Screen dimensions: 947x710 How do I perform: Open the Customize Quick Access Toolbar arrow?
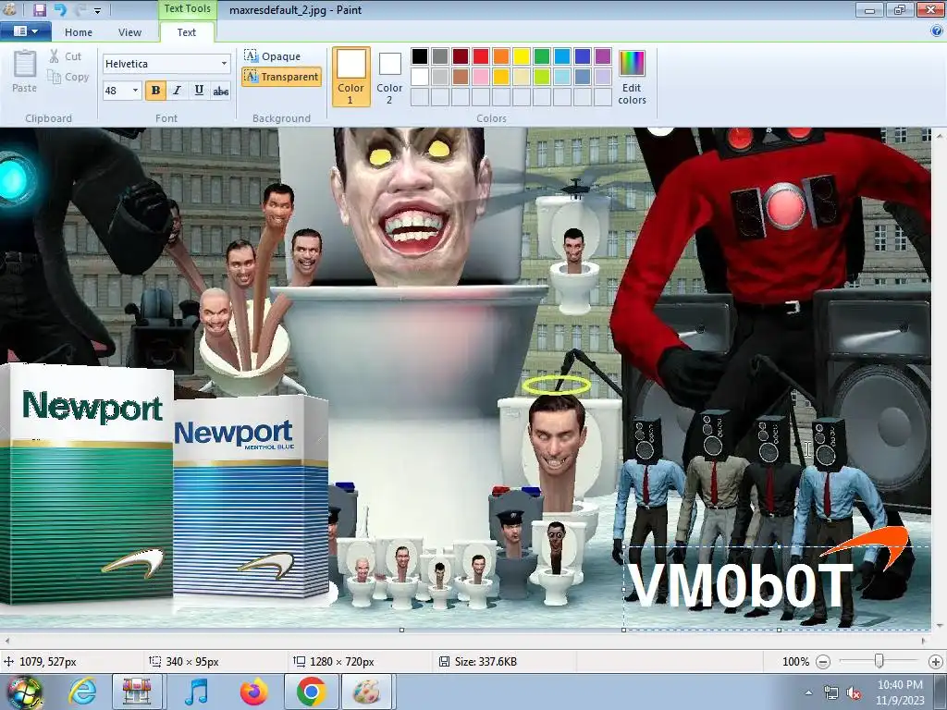point(97,11)
